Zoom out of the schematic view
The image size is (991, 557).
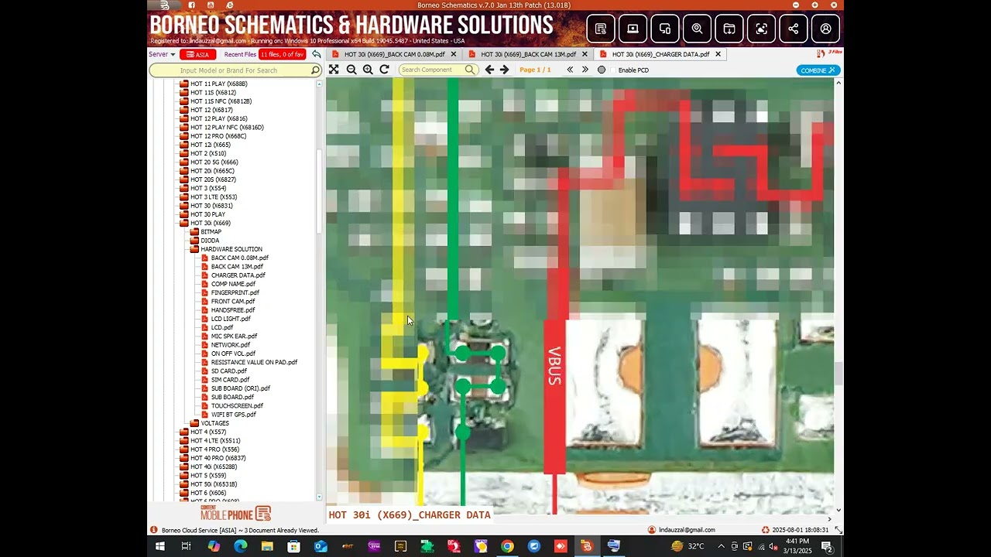(351, 70)
